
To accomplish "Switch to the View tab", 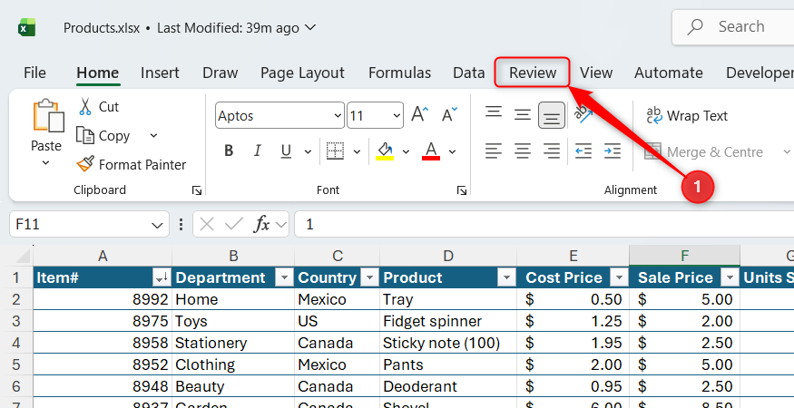I will tap(596, 73).
